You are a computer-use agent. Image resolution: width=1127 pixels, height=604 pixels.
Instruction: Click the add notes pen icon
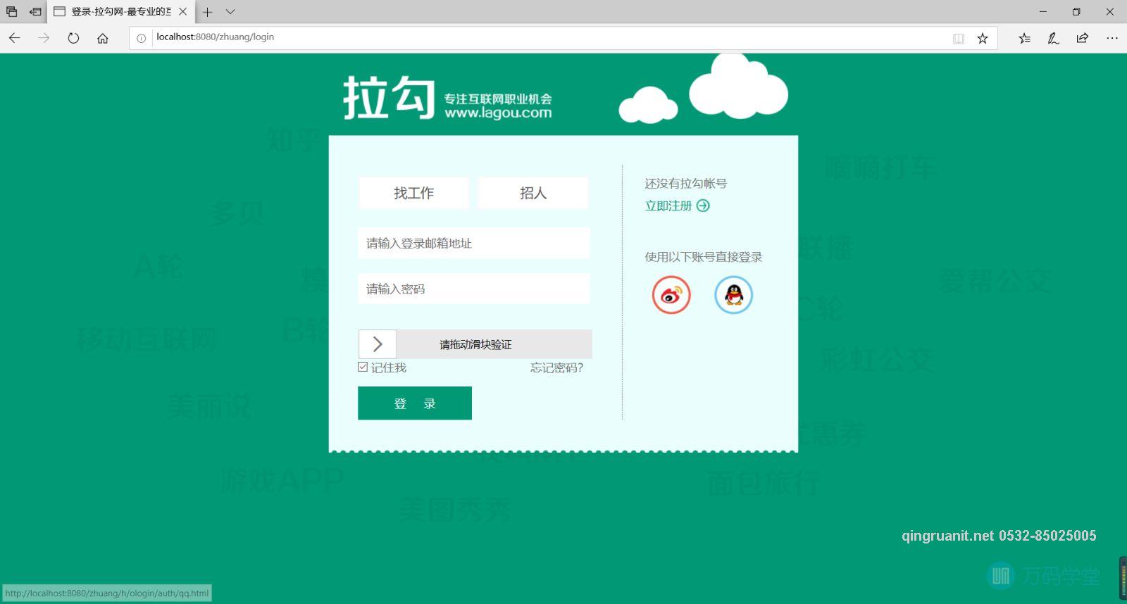click(x=1053, y=38)
